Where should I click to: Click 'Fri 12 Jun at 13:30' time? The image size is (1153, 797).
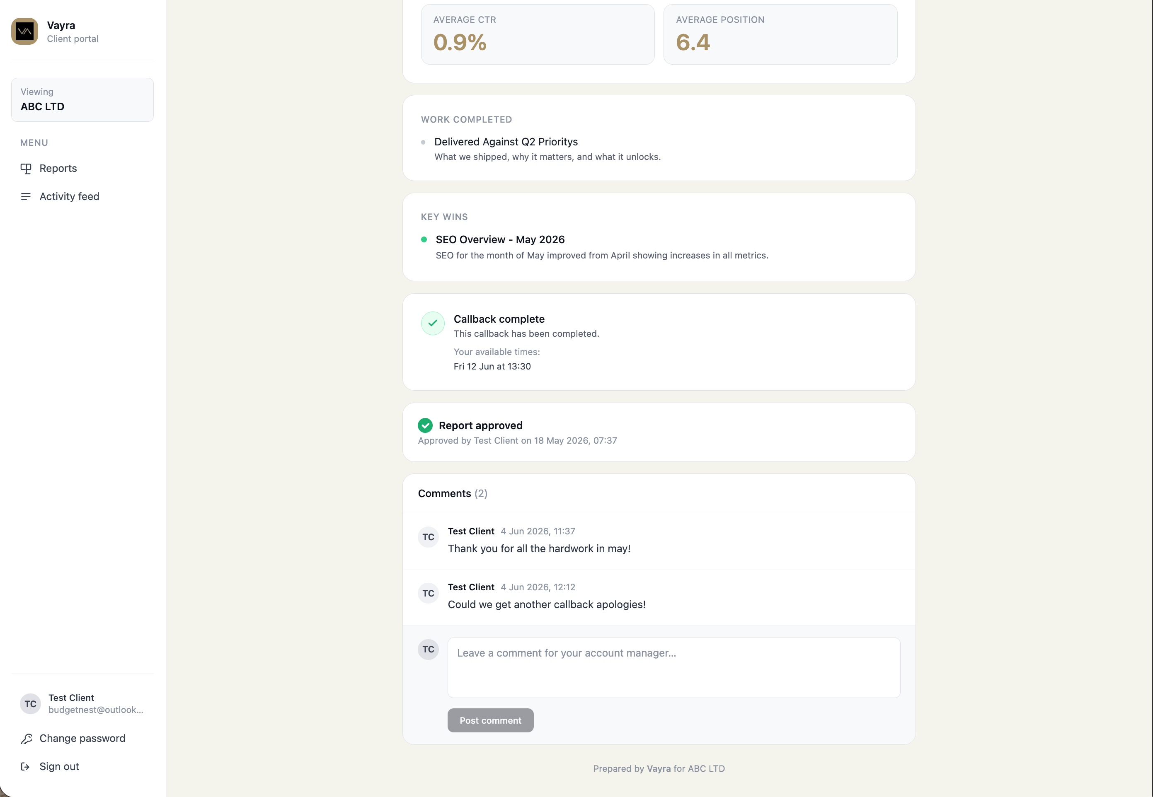pos(492,367)
